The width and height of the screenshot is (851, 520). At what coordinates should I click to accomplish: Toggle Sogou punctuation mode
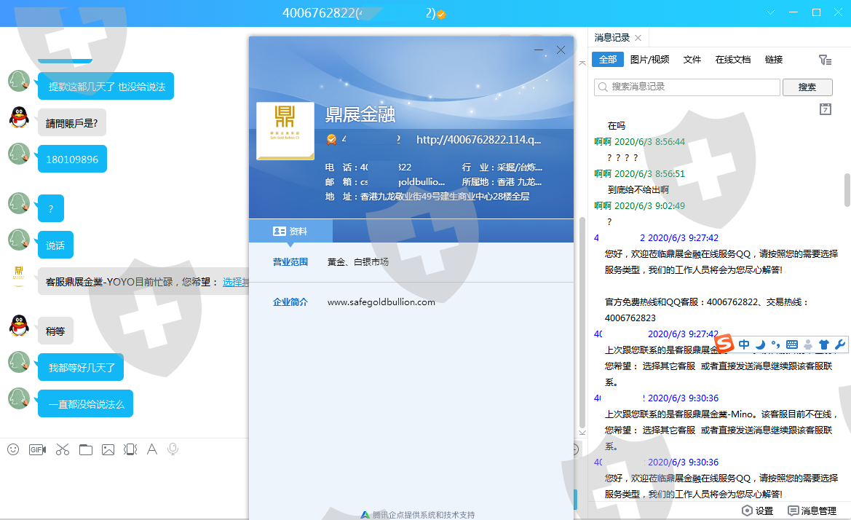pyautogui.click(x=775, y=344)
